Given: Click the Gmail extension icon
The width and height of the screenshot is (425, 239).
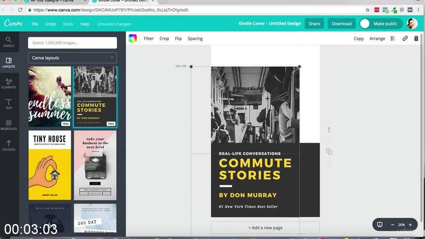Looking at the screenshot, I should [410, 10].
